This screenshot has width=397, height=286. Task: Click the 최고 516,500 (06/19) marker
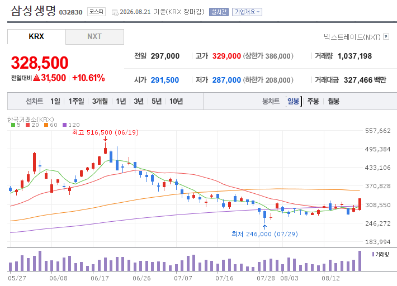(x=105, y=132)
